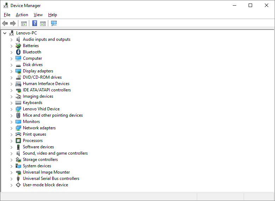This screenshot has width=275, height=201.
Task: Select the Keyboards label
Action: coord(33,103)
